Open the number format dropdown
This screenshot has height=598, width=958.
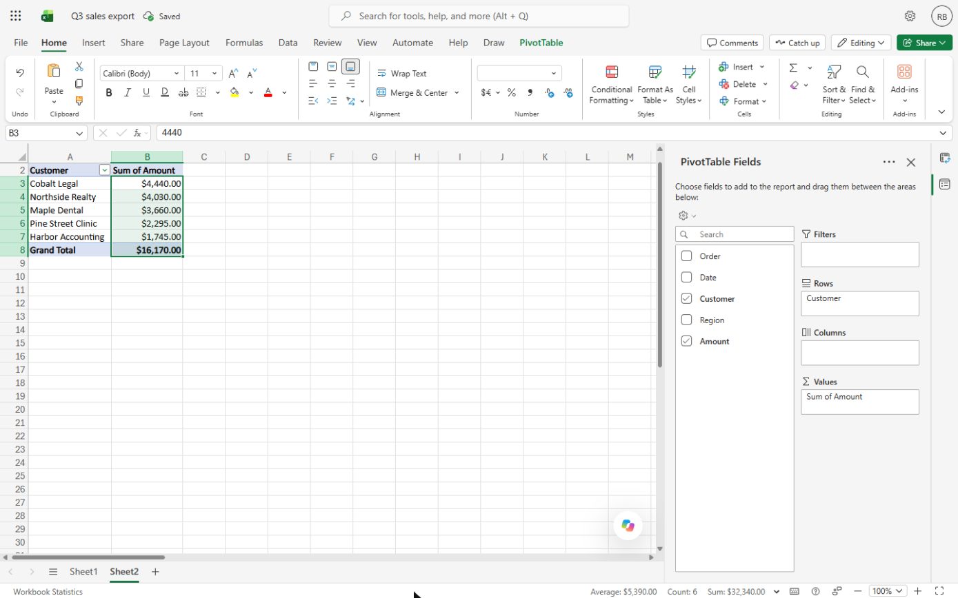click(553, 73)
